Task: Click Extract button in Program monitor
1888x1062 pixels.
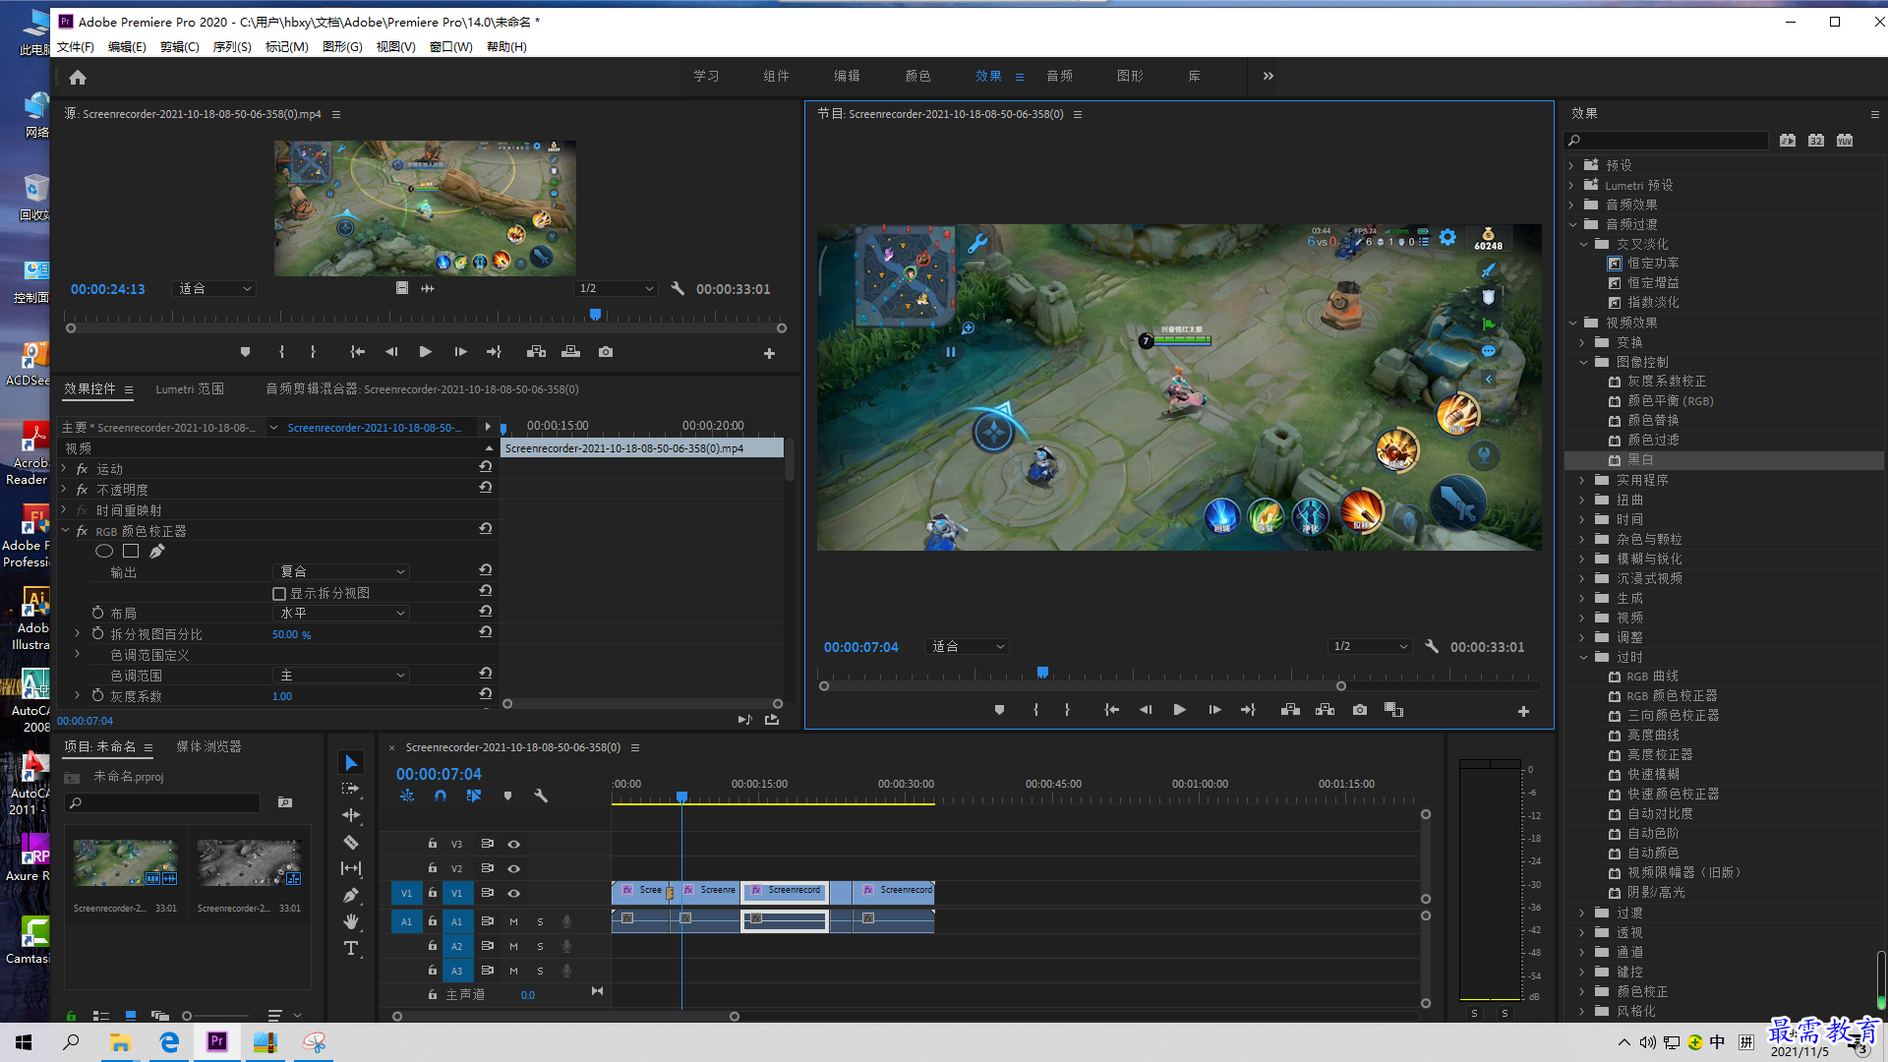Action: pos(1325,710)
